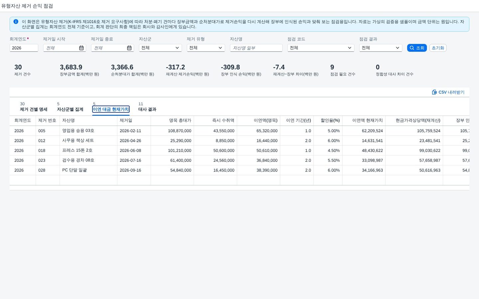Screen dimensions: 479x299
Task: Open the 제거 유형 dropdown
Action: pyautogui.click(x=206, y=48)
